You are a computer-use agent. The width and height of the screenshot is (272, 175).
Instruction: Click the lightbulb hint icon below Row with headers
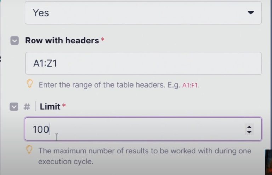point(30,83)
